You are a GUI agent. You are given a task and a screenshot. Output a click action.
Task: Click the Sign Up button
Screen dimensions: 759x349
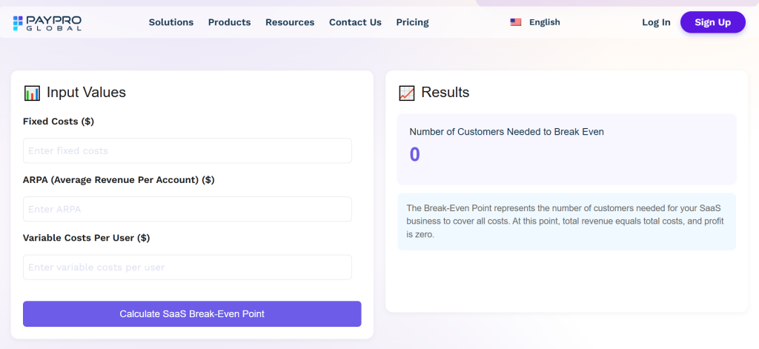coord(713,22)
